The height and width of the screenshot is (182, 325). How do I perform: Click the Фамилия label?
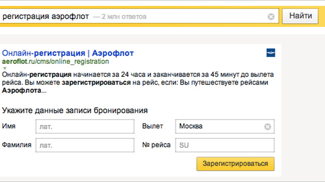click(17, 145)
